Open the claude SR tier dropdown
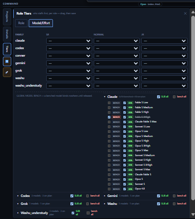 [x=69, y=41]
